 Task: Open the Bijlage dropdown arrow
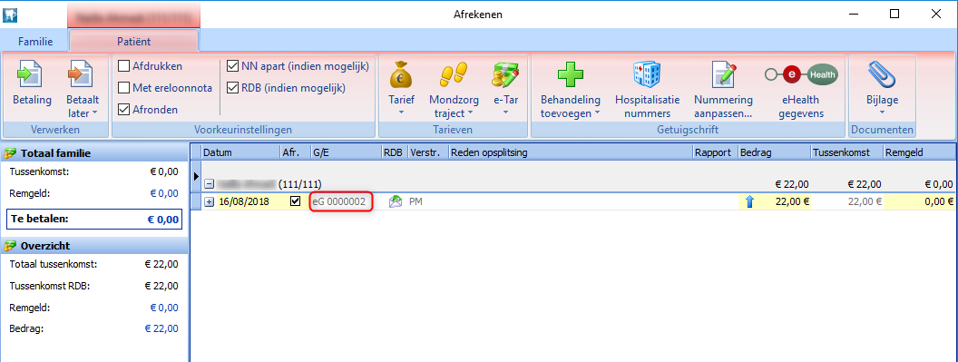coord(881,113)
